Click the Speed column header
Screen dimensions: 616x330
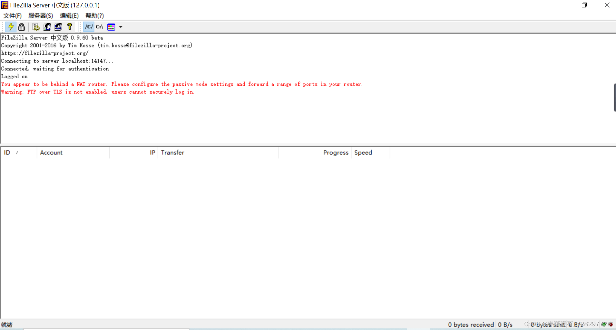370,153
